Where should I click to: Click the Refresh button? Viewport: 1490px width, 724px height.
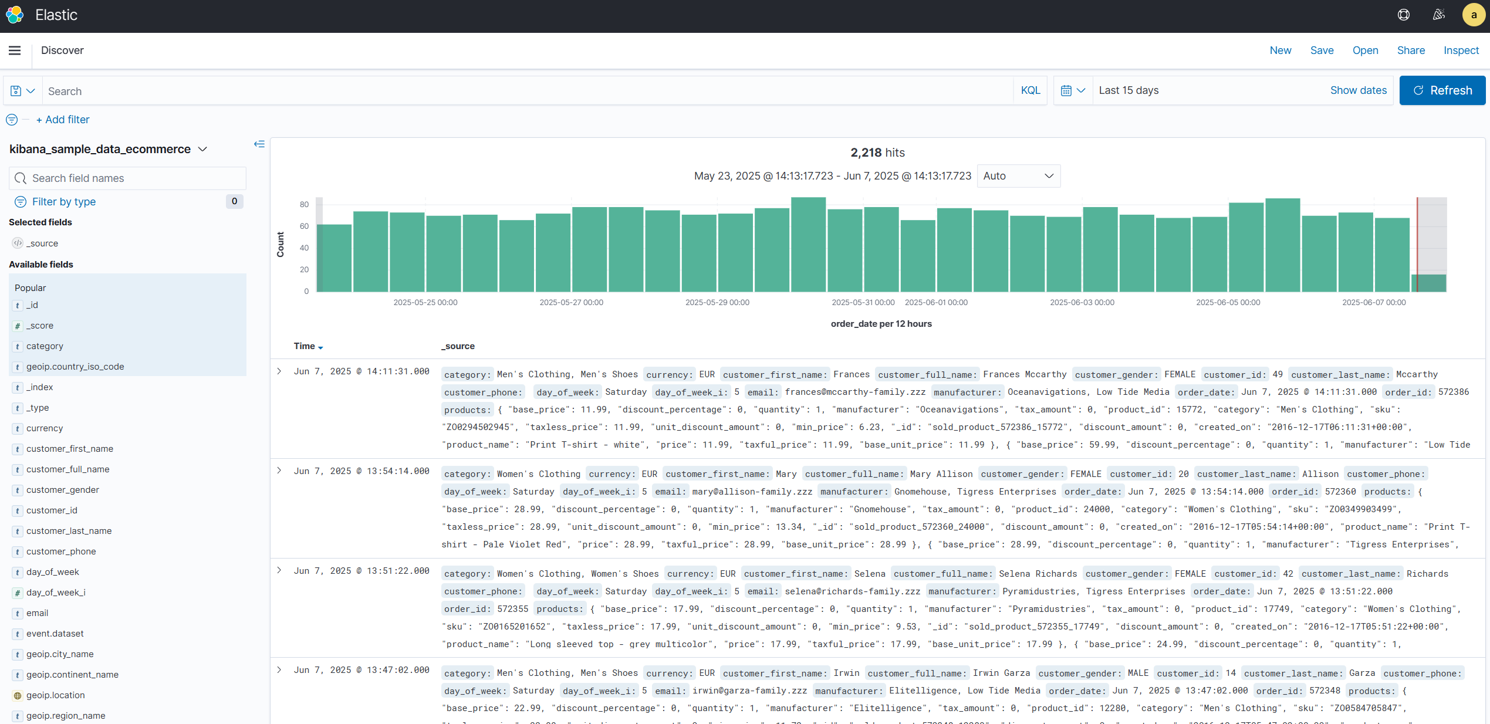1442,90
